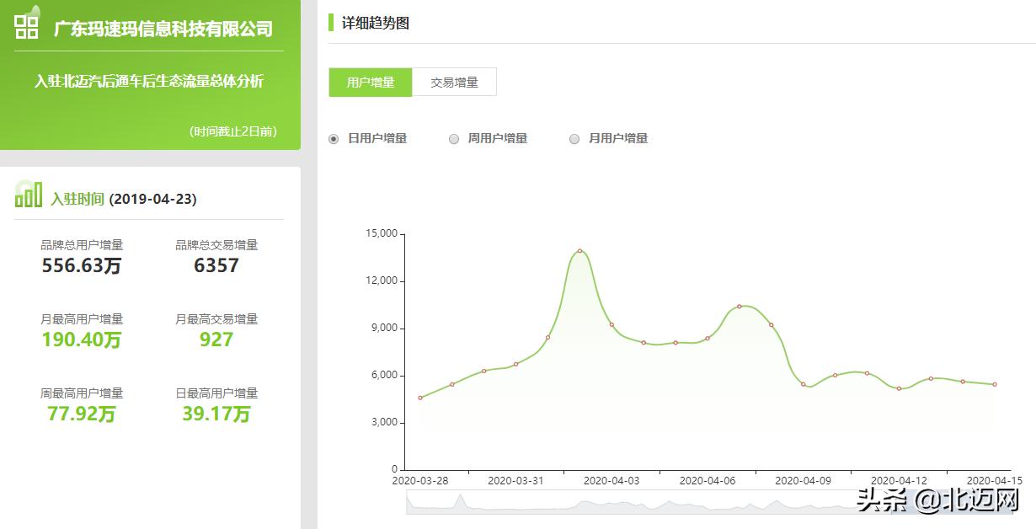Select the 日用户增量 radio button
The width and height of the screenshot is (1036, 529).
(x=334, y=139)
